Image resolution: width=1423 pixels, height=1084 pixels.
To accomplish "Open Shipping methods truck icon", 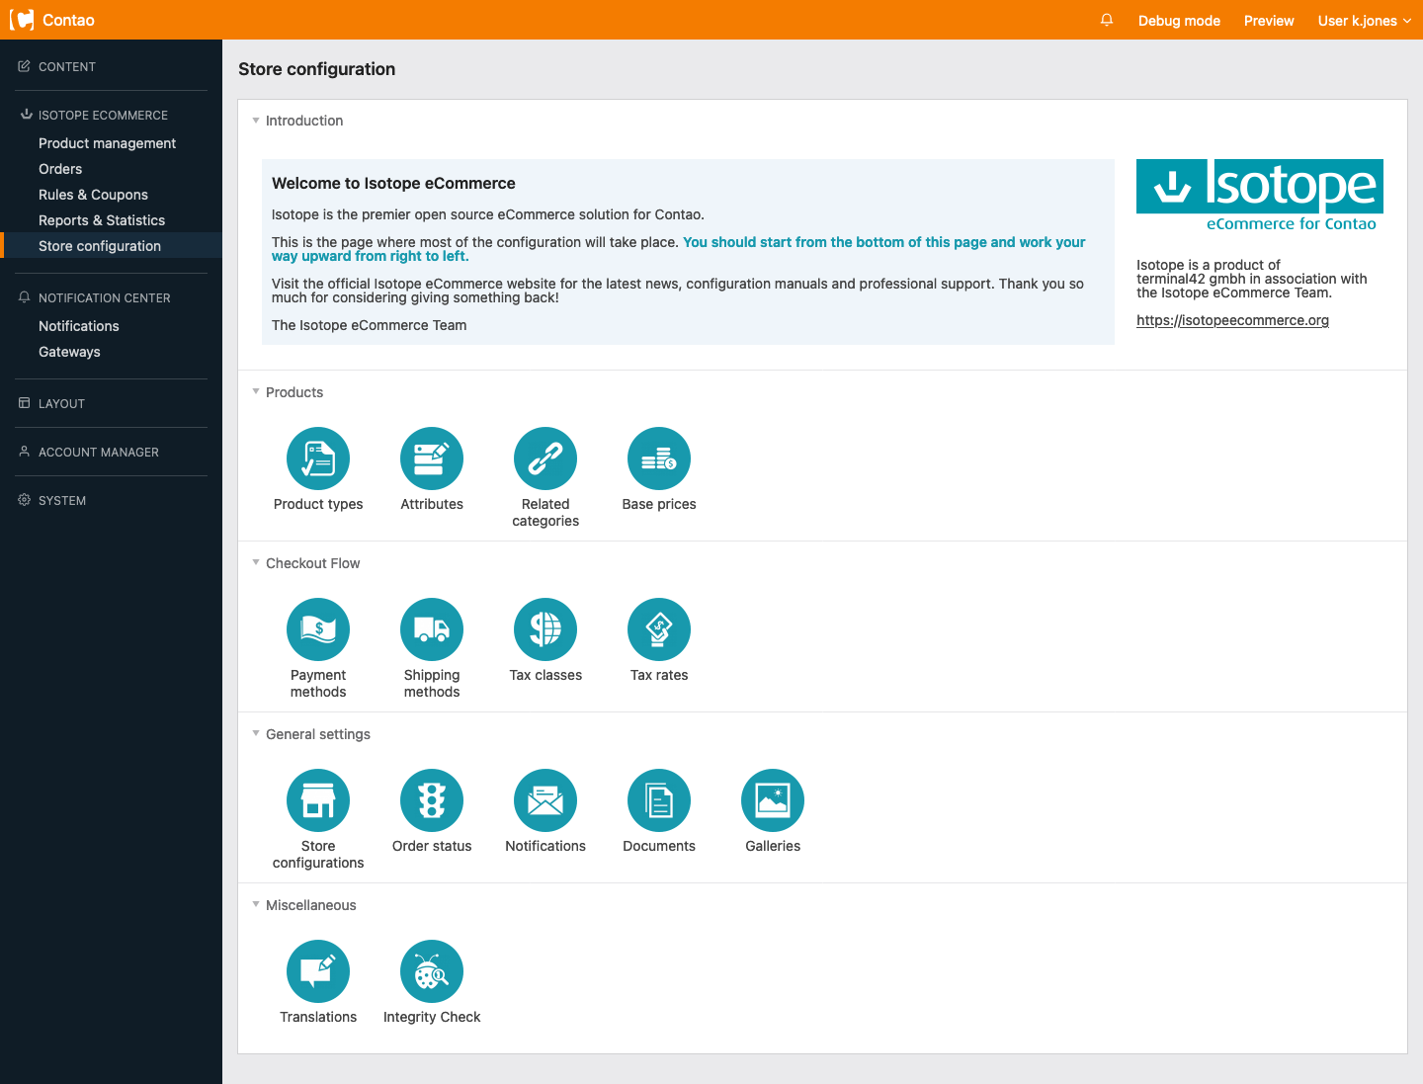I will [432, 629].
